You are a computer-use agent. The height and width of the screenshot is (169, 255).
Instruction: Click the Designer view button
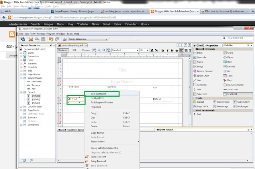63,50
